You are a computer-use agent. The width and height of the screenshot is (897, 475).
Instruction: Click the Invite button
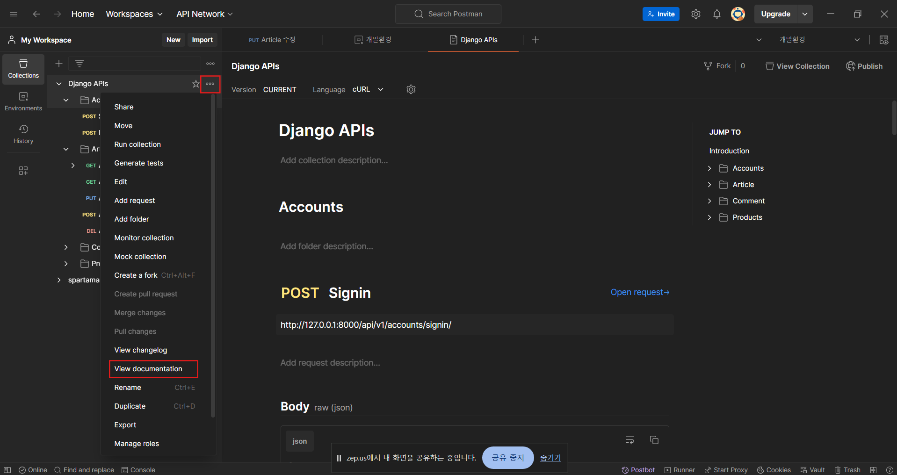pyautogui.click(x=661, y=14)
